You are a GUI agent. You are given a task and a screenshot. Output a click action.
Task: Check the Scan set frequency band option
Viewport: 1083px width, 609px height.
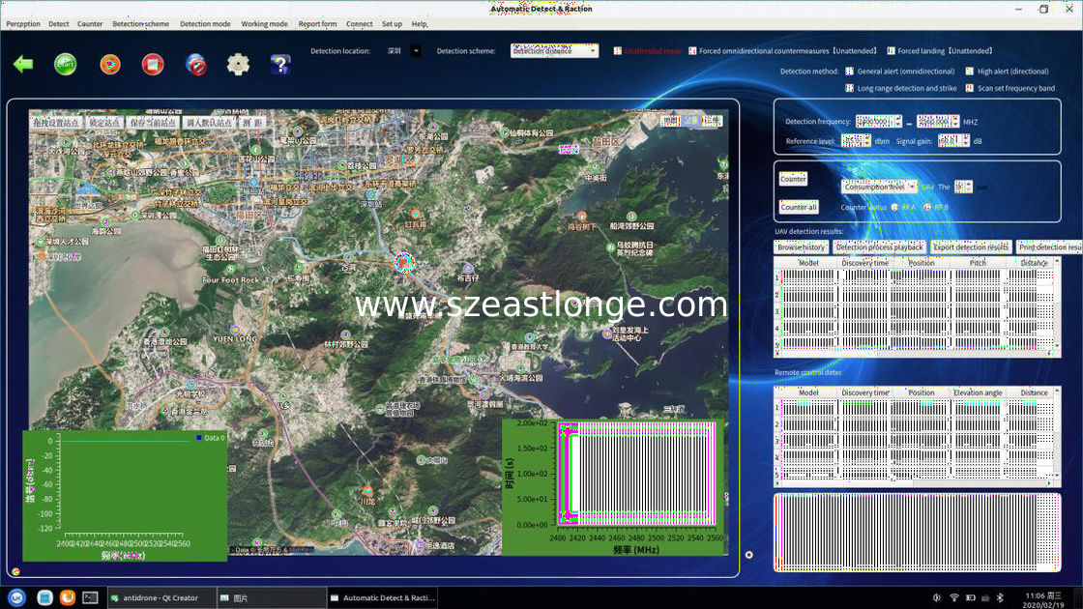pos(969,89)
